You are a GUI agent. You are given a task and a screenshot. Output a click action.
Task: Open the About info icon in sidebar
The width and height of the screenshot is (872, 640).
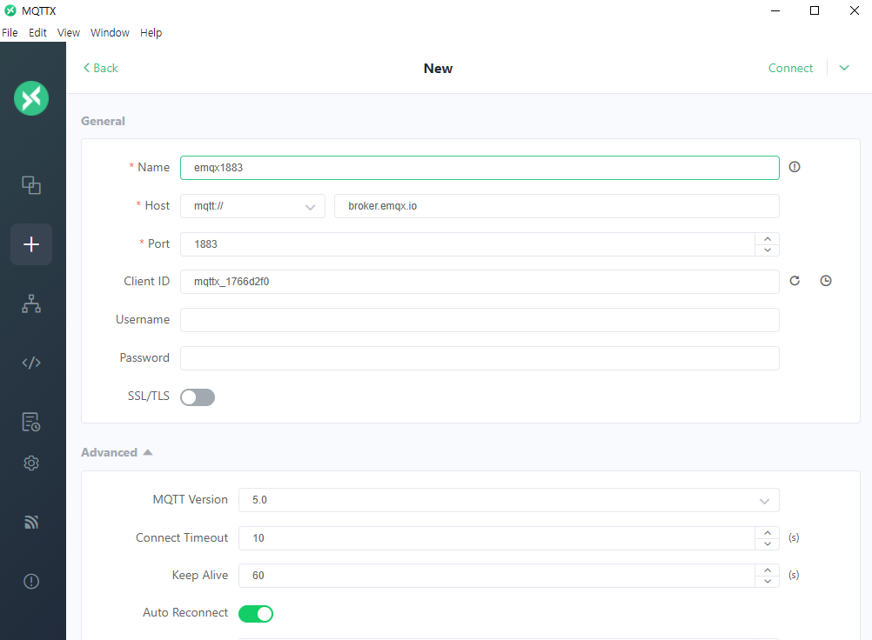coord(31,581)
